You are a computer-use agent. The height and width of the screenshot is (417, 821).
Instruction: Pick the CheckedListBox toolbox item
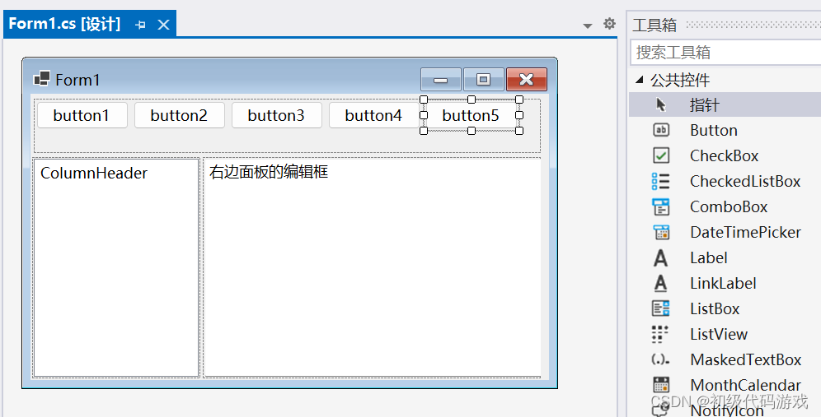[744, 181]
